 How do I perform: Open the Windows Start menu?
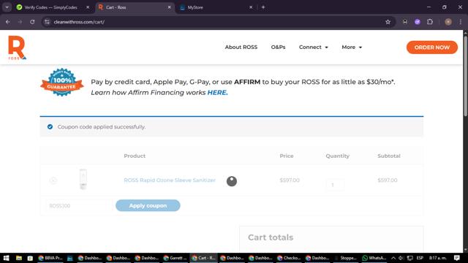pos(6,258)
